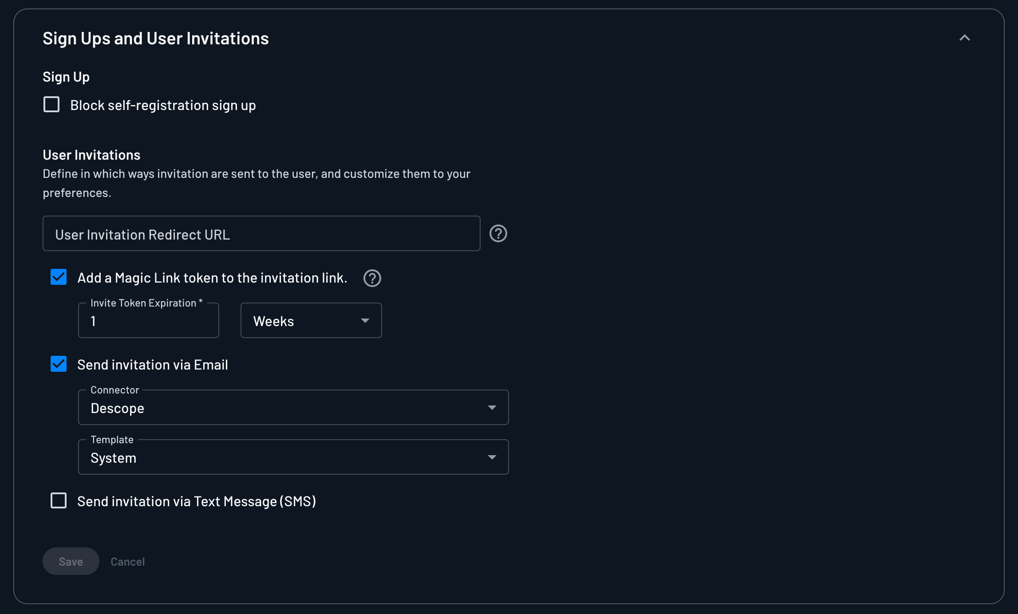Click the User Invitations heading

(x=91, y=154)
